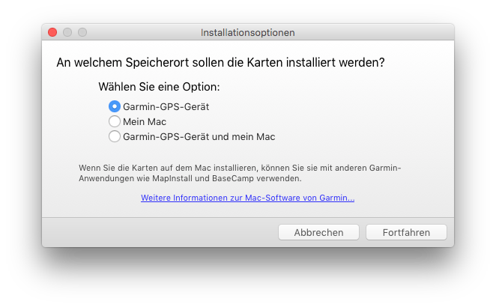
Task: Click the first option's 'Garmin-GPS-Gerät' label text
Action: [166, 106]
